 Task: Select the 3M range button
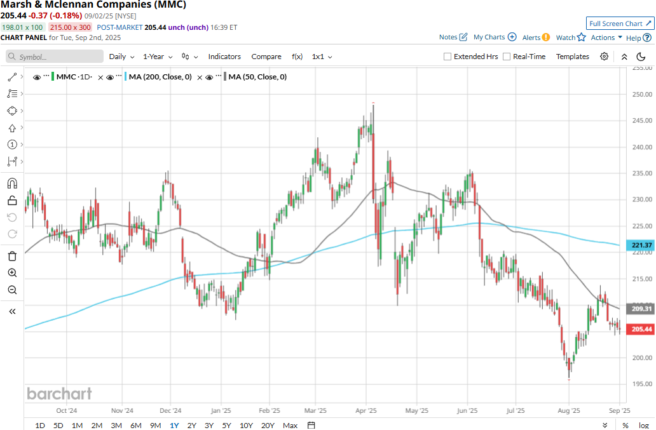pyautogui.click(x=116, y=426)
